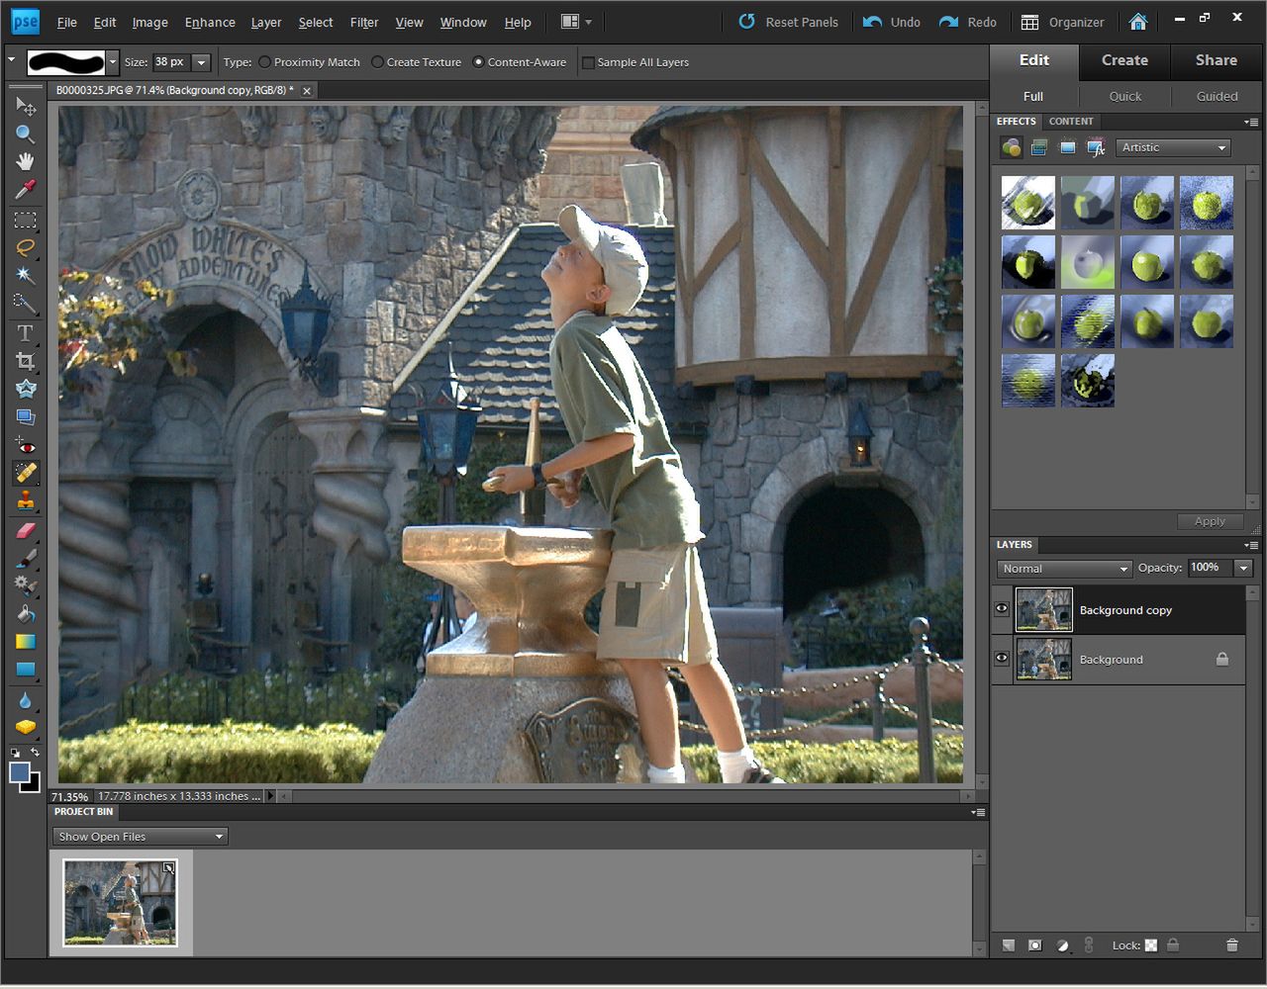1267x989 pixels.
Task: Select the Blur water-drop tool
Action: pos(25,699)
